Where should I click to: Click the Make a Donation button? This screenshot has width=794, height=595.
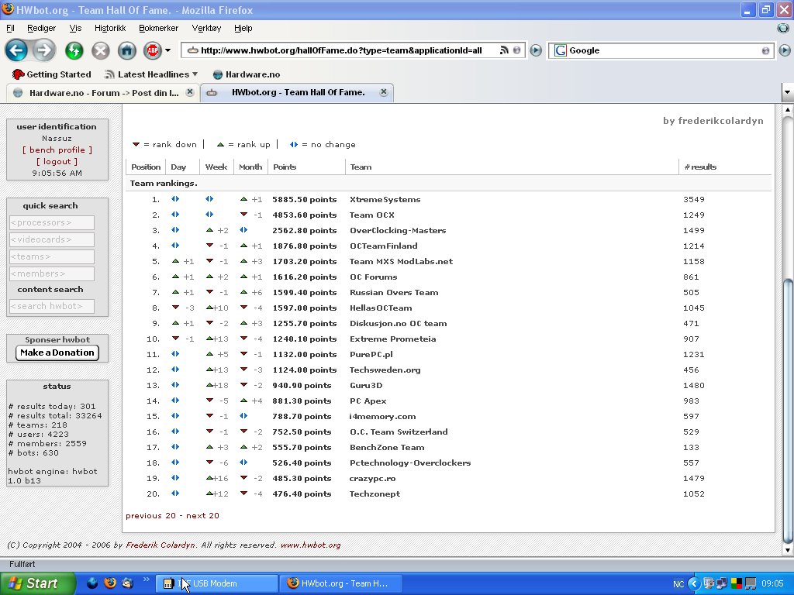(57, 353)
